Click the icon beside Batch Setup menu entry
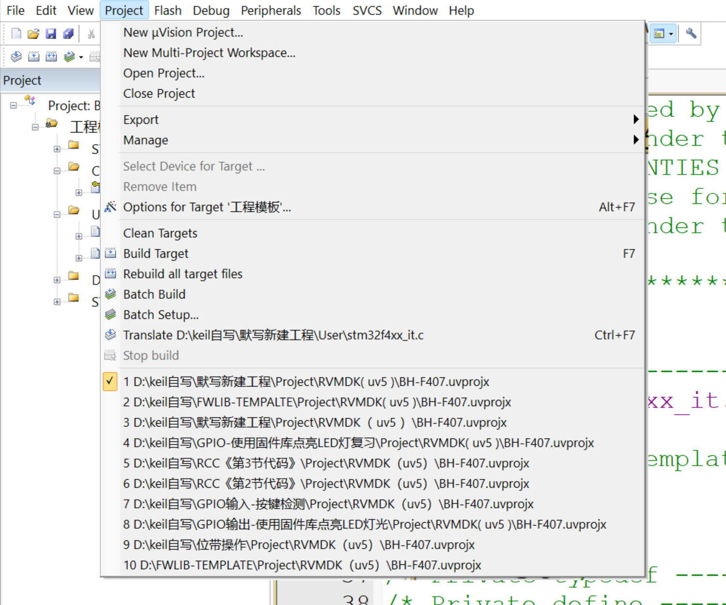This screenshot has width=726, height=605. pos(111,314)
